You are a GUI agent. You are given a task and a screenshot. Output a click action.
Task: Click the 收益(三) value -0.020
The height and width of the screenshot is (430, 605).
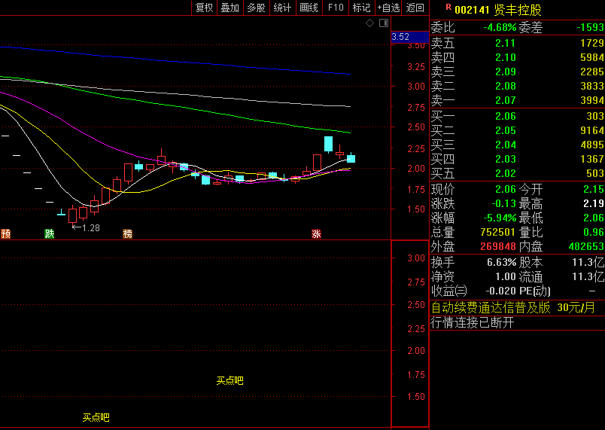coord(501,291)
